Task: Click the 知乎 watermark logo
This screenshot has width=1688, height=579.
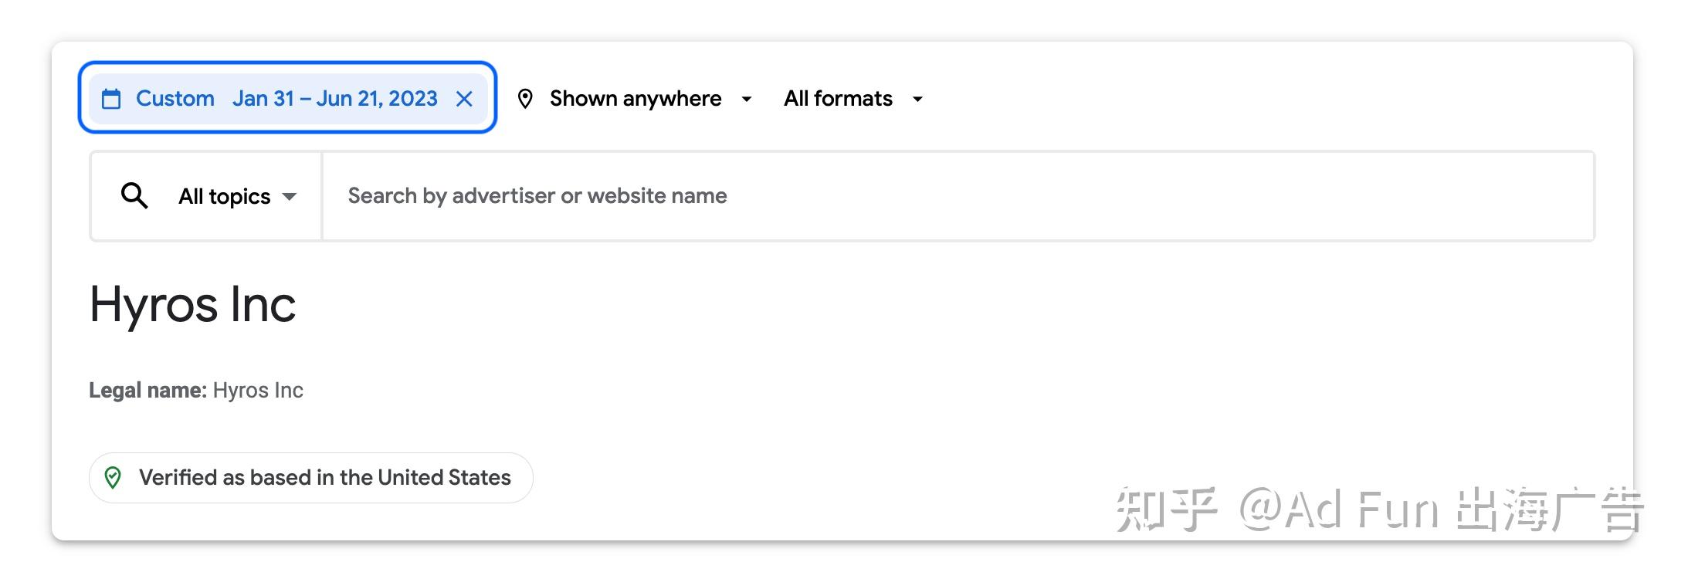Action: [1166, 510]
